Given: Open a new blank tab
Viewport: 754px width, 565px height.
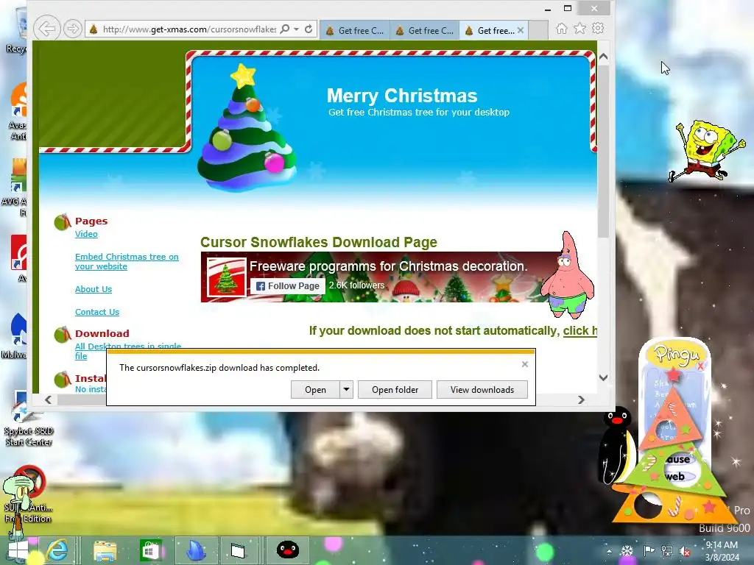Looking at the screenshot, I should [x=538, y=30].
